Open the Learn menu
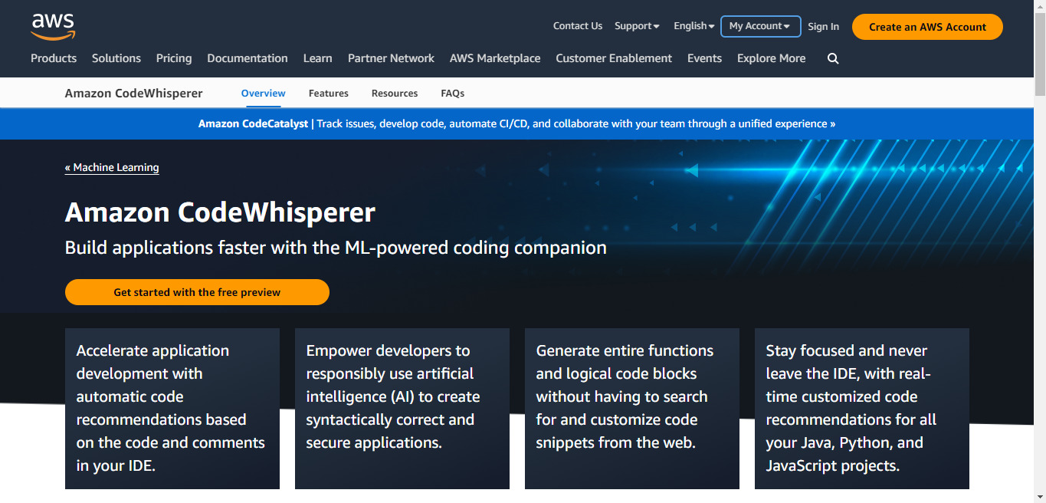Viewport: 1046px width, 503px height. (x=318, y=58)
